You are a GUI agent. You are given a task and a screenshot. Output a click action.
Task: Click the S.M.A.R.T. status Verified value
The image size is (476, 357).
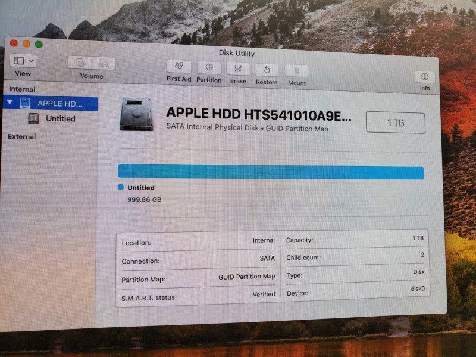point(264,294)
